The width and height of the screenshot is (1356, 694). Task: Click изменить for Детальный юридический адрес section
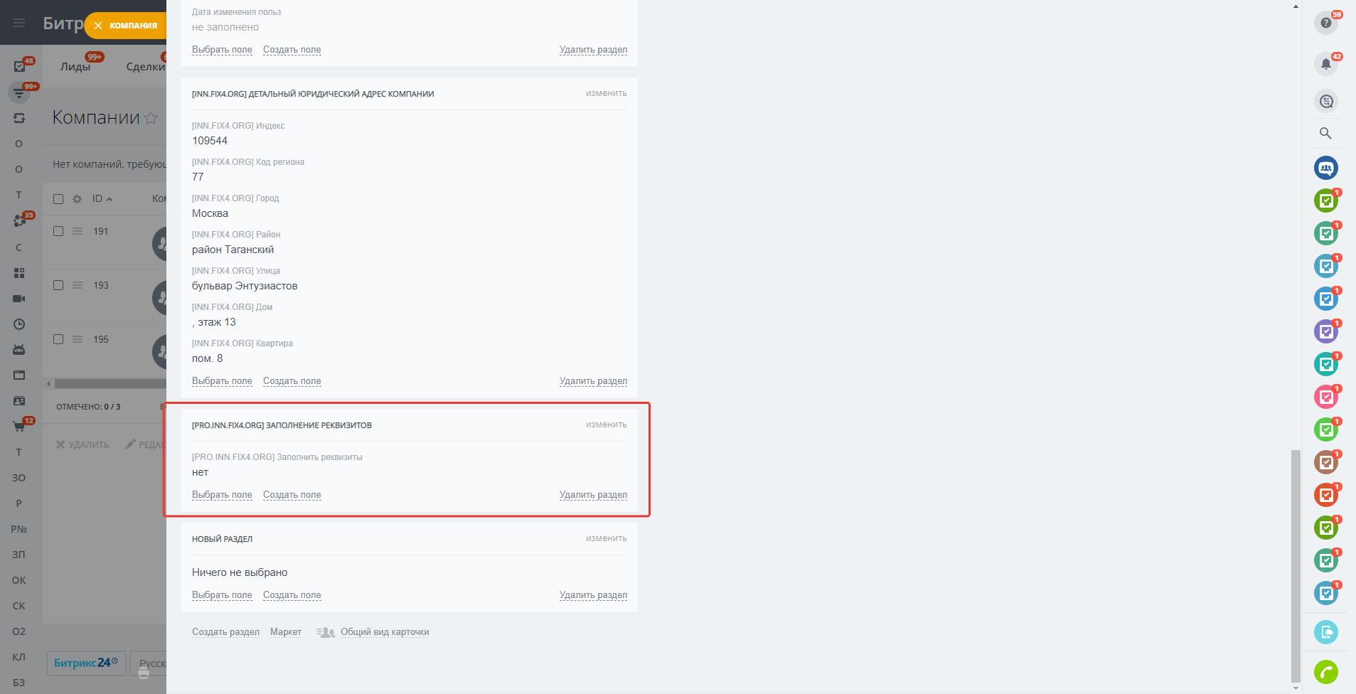(x=606, y=93)
